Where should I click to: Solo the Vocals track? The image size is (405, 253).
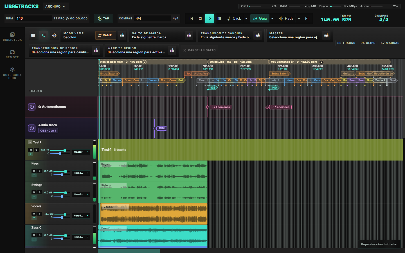point(40,214)
